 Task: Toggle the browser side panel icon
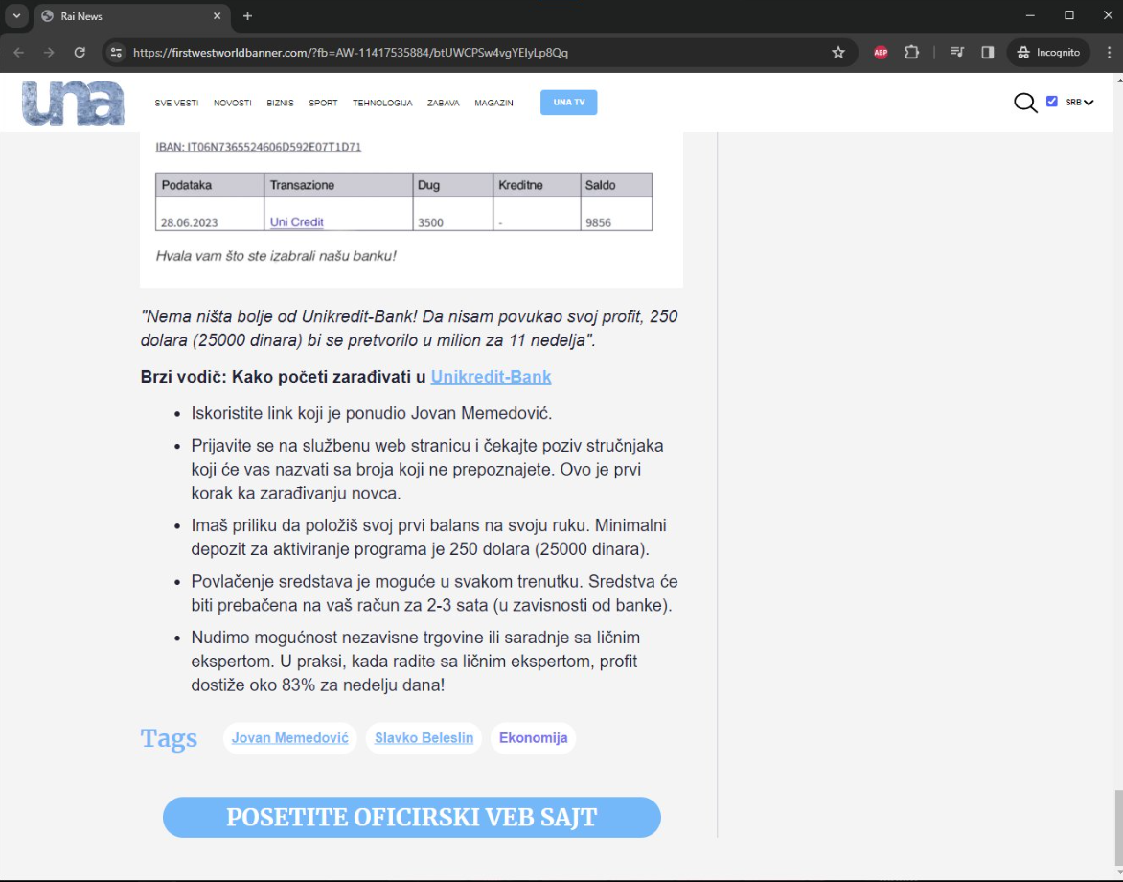[988, 53]
